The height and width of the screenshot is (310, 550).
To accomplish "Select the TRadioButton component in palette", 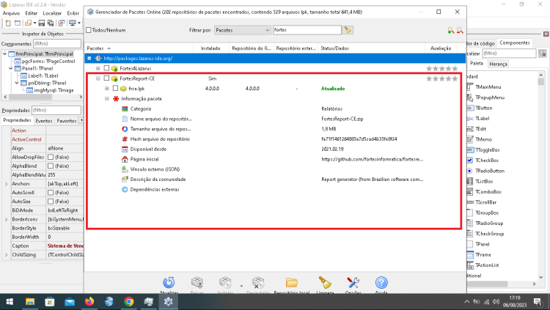I will [490, 171].
